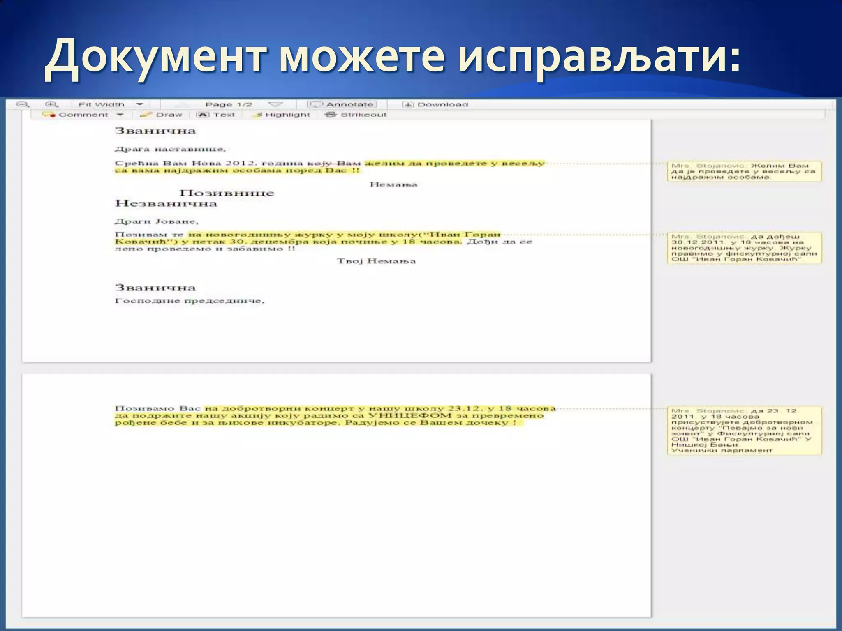Image resolution: width=842 pixels, height=631 pixels.
Task: Click the struck-out text којy Вам
Action: click(334, 164)
